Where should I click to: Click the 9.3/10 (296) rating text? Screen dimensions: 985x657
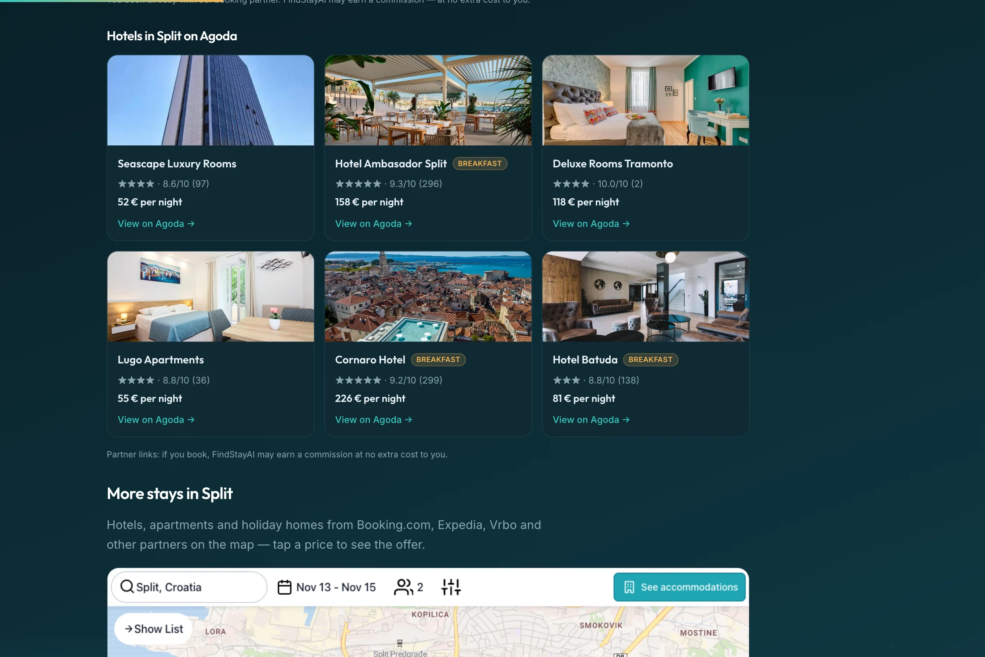point(415,183)
